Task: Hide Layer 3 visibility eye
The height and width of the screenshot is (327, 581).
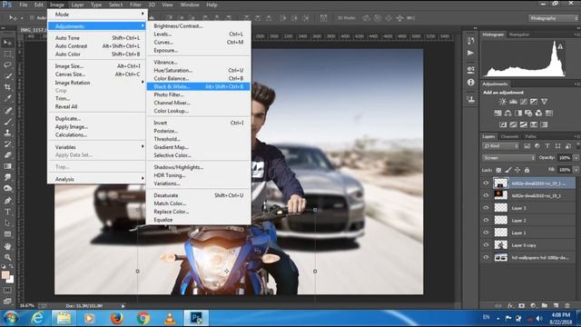Action: [486, 208]
